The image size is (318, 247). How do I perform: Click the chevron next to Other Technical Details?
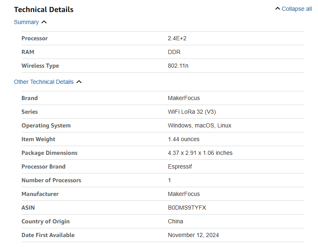(x=79, y=82)
